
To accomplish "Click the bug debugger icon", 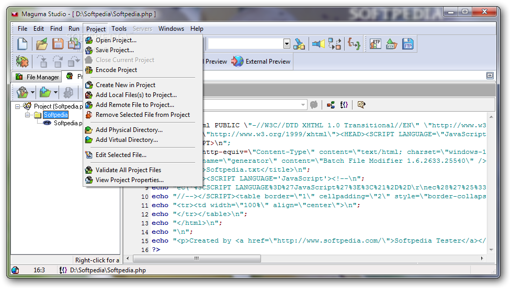I will click(22, 62).
